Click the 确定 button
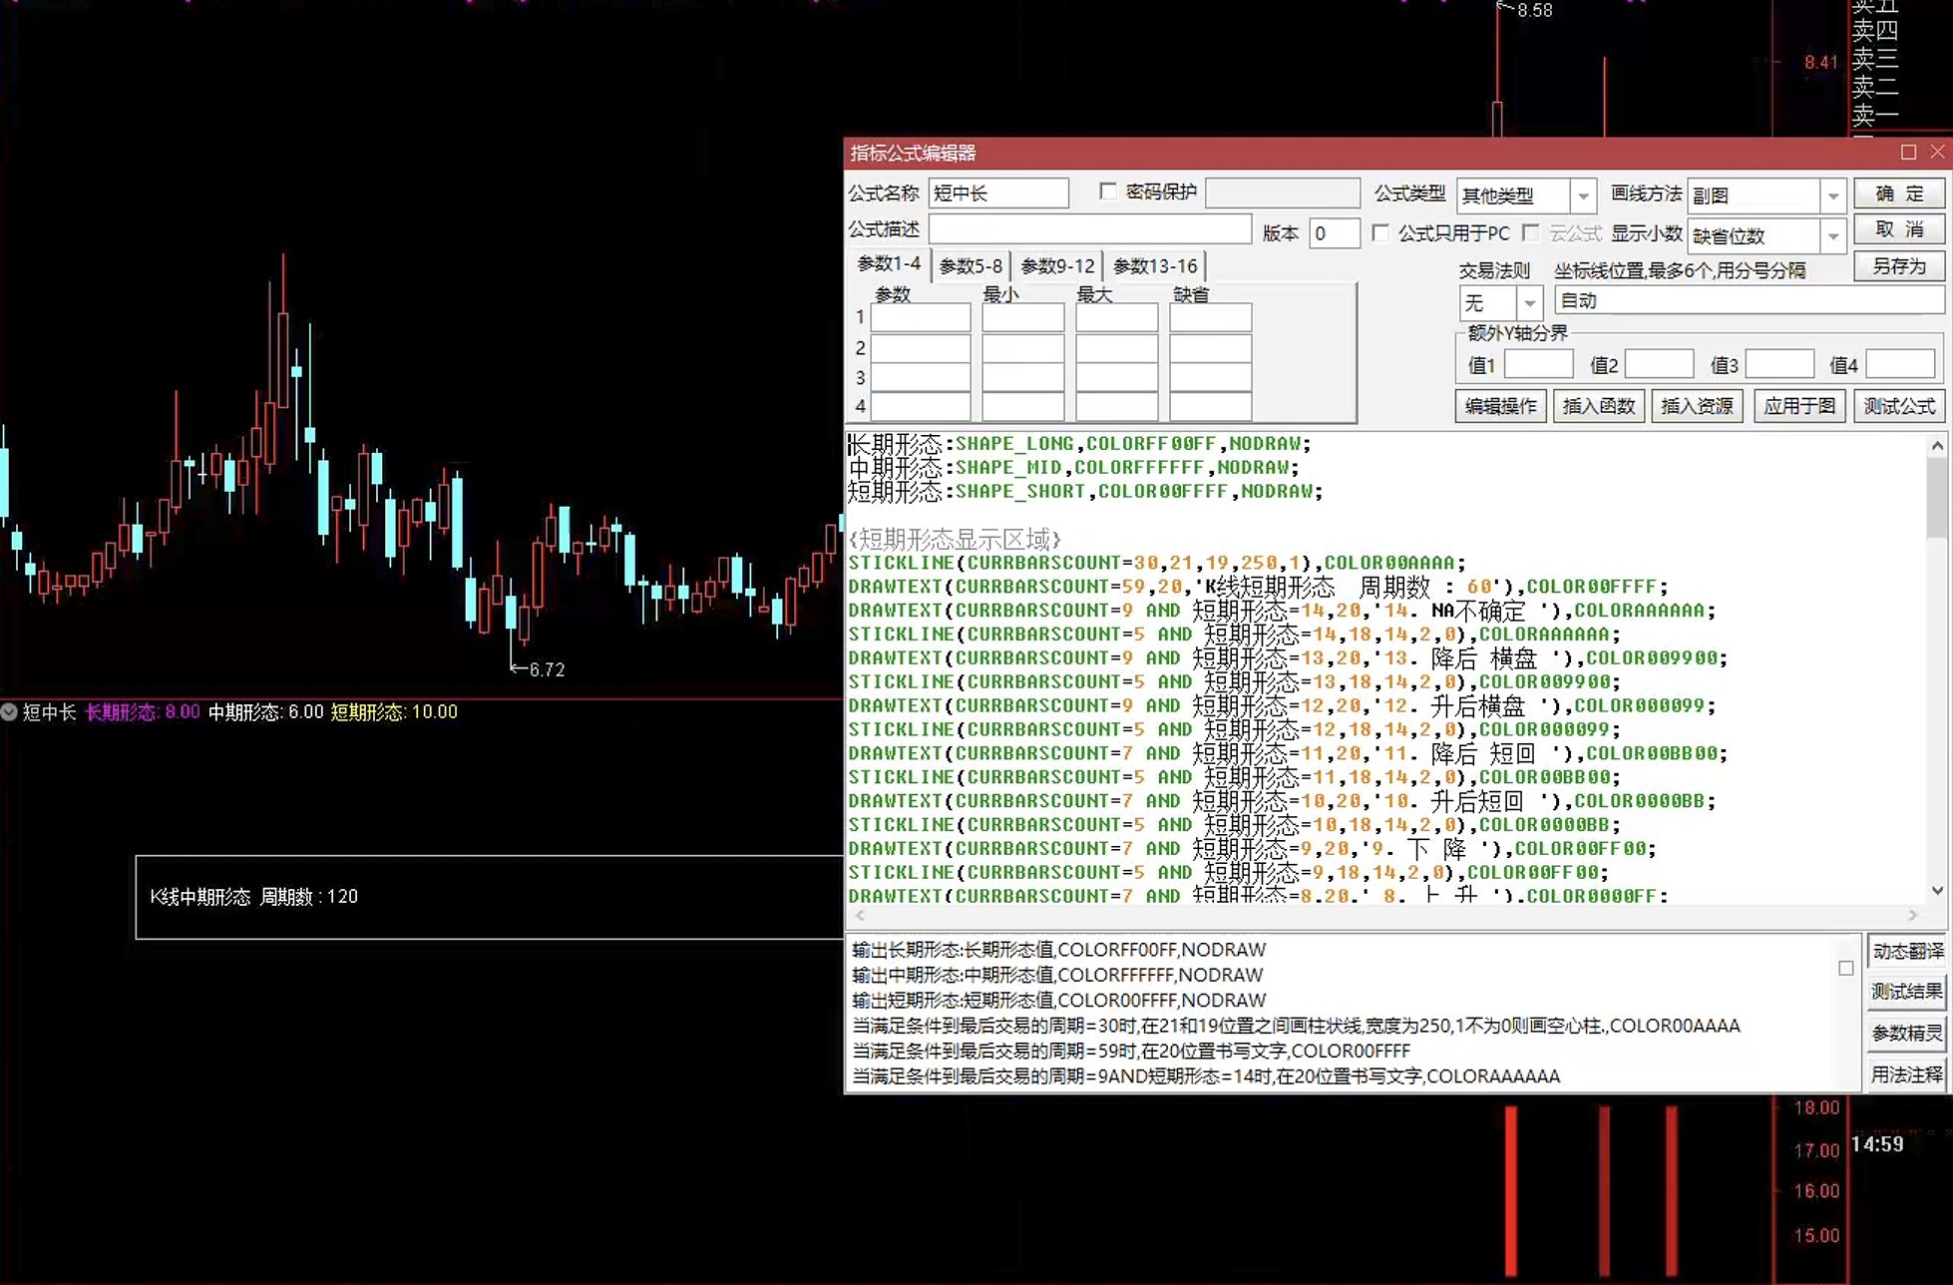Viewport: 1953px width, 1285px height. pyautogui.click(x=1899, y=194)
